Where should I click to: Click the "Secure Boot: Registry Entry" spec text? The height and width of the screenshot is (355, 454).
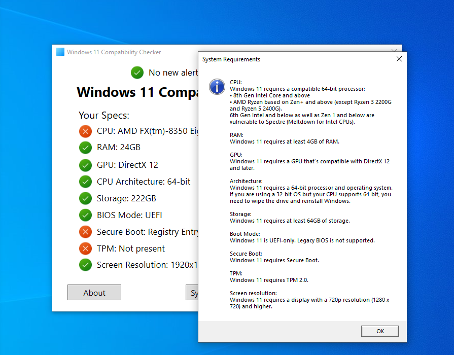148,232
